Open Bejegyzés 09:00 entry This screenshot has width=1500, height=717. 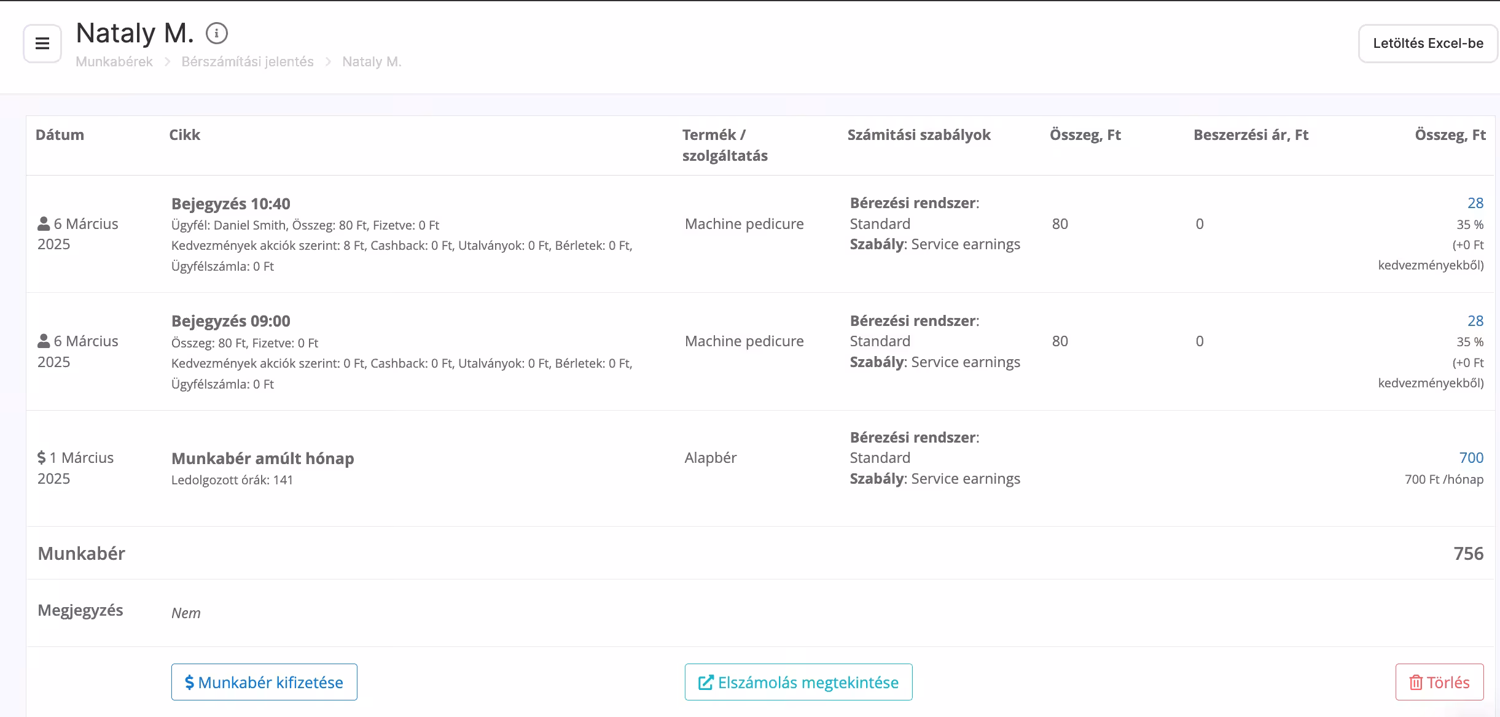(231, 321)
